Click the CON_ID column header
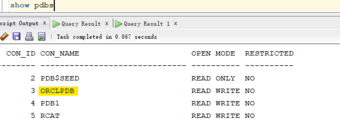Screen dimensions: 340x130 pos(21,53)
